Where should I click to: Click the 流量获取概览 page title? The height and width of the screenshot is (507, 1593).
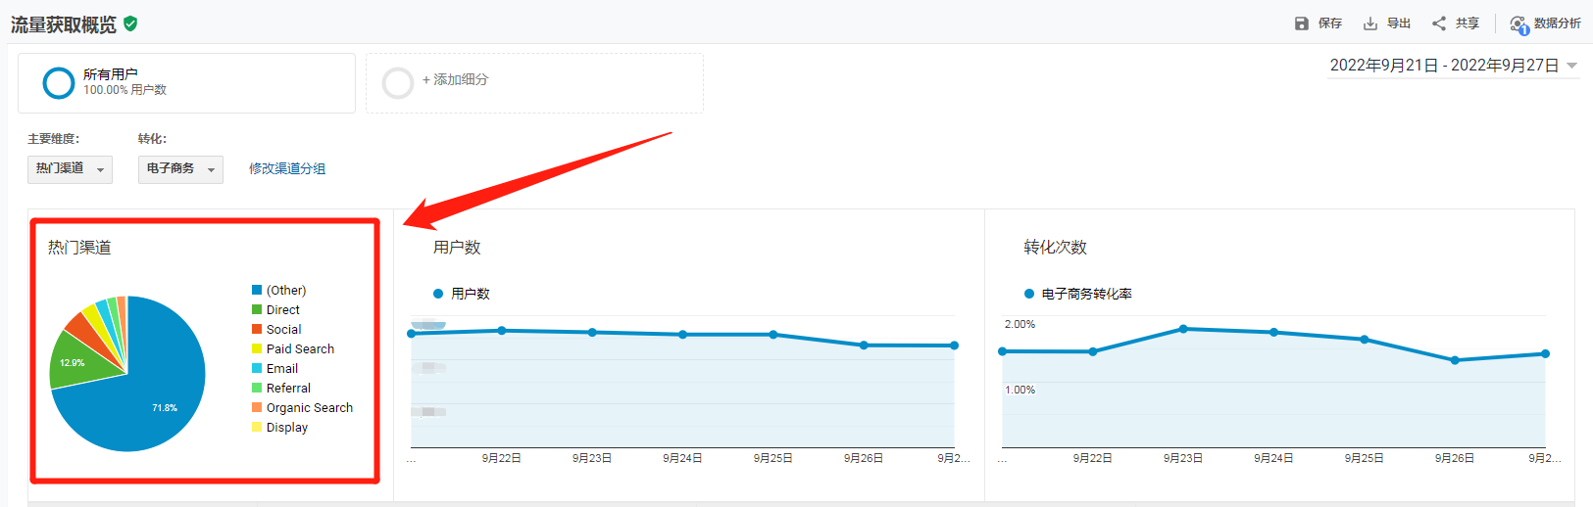(64, 24)
